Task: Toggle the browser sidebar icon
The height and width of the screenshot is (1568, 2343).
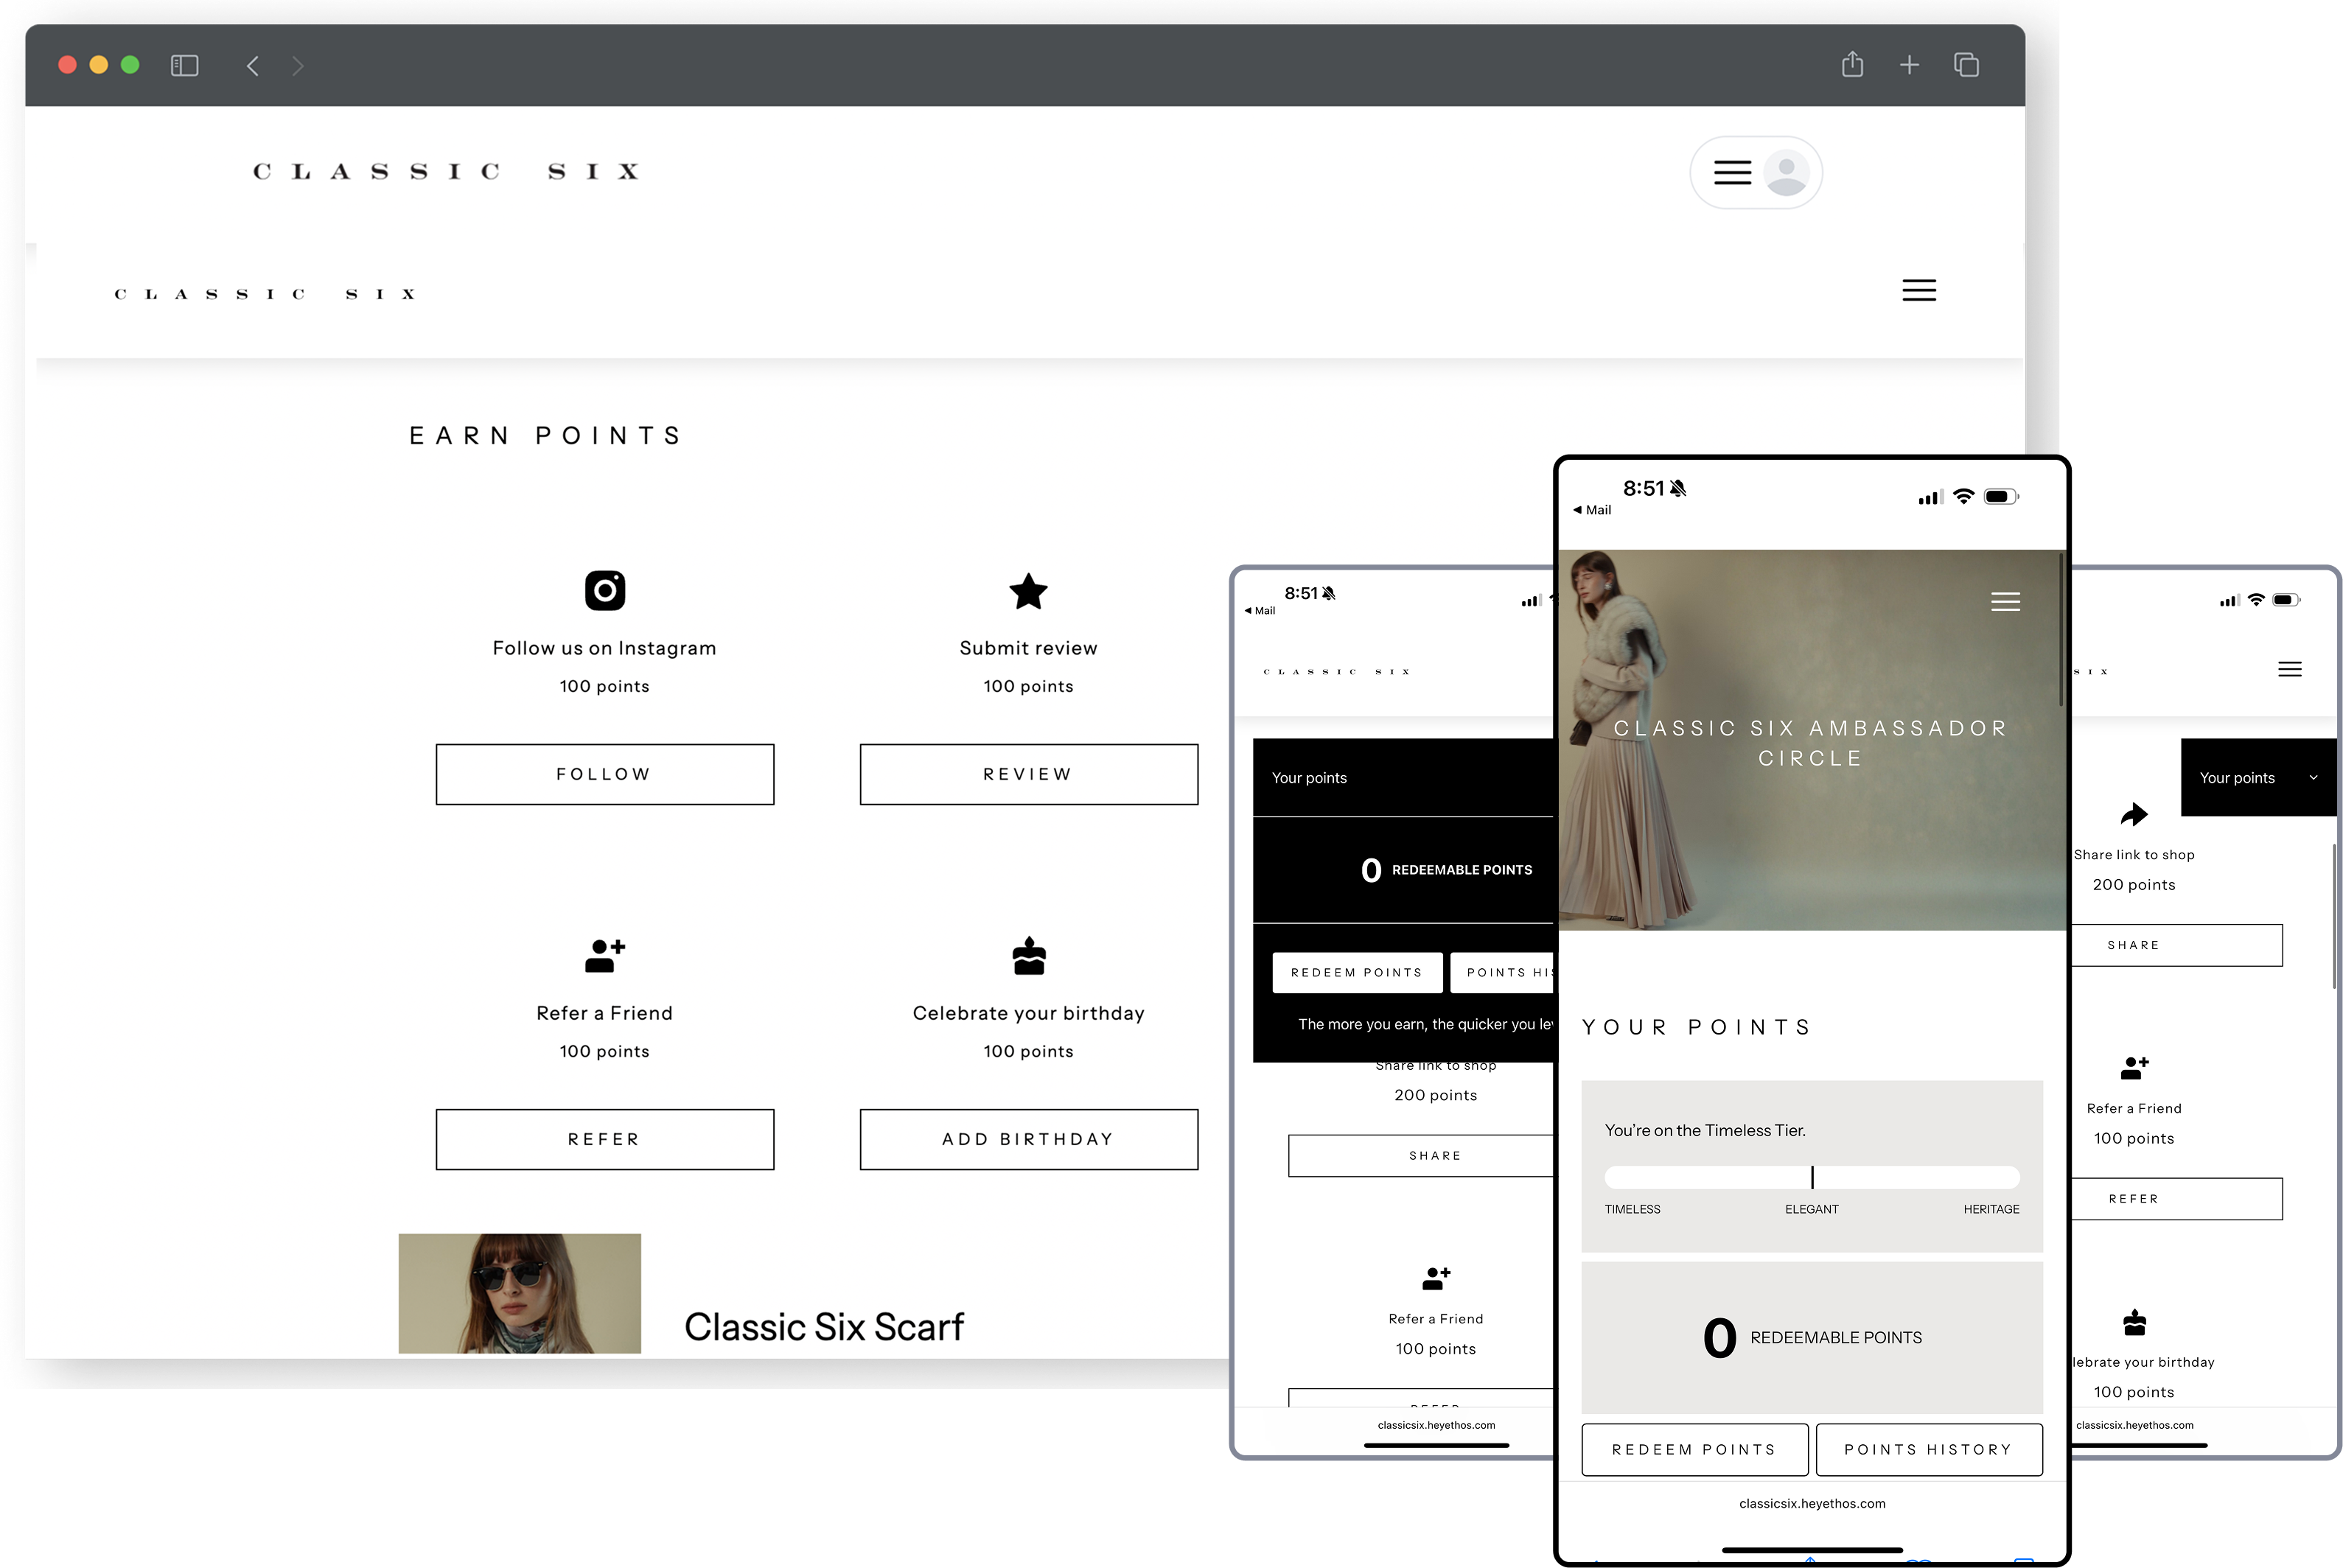Action: click(185, 66)
